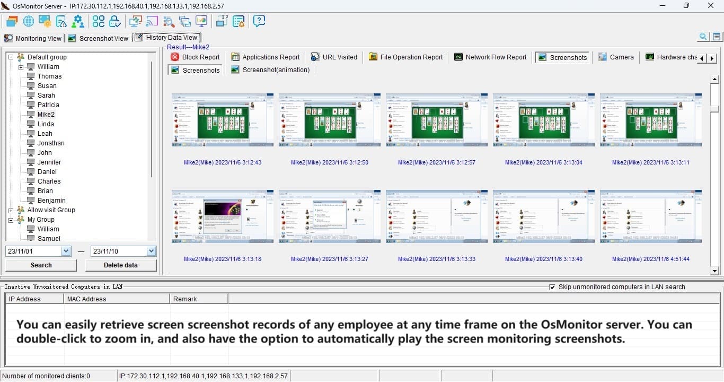Click the four-squares grid toolbar icon

coord(99,21)
